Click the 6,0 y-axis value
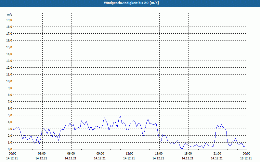The height and width of the screenshot is (162, 260). 10,108
